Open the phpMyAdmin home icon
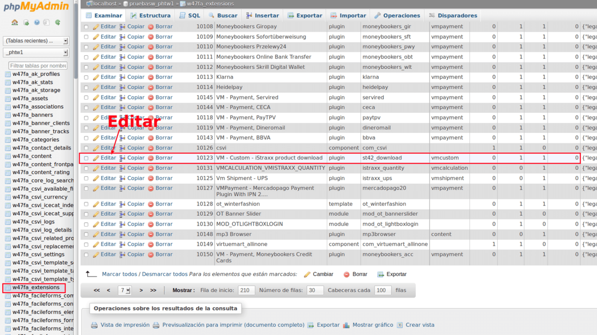 (x=15, y=22)
